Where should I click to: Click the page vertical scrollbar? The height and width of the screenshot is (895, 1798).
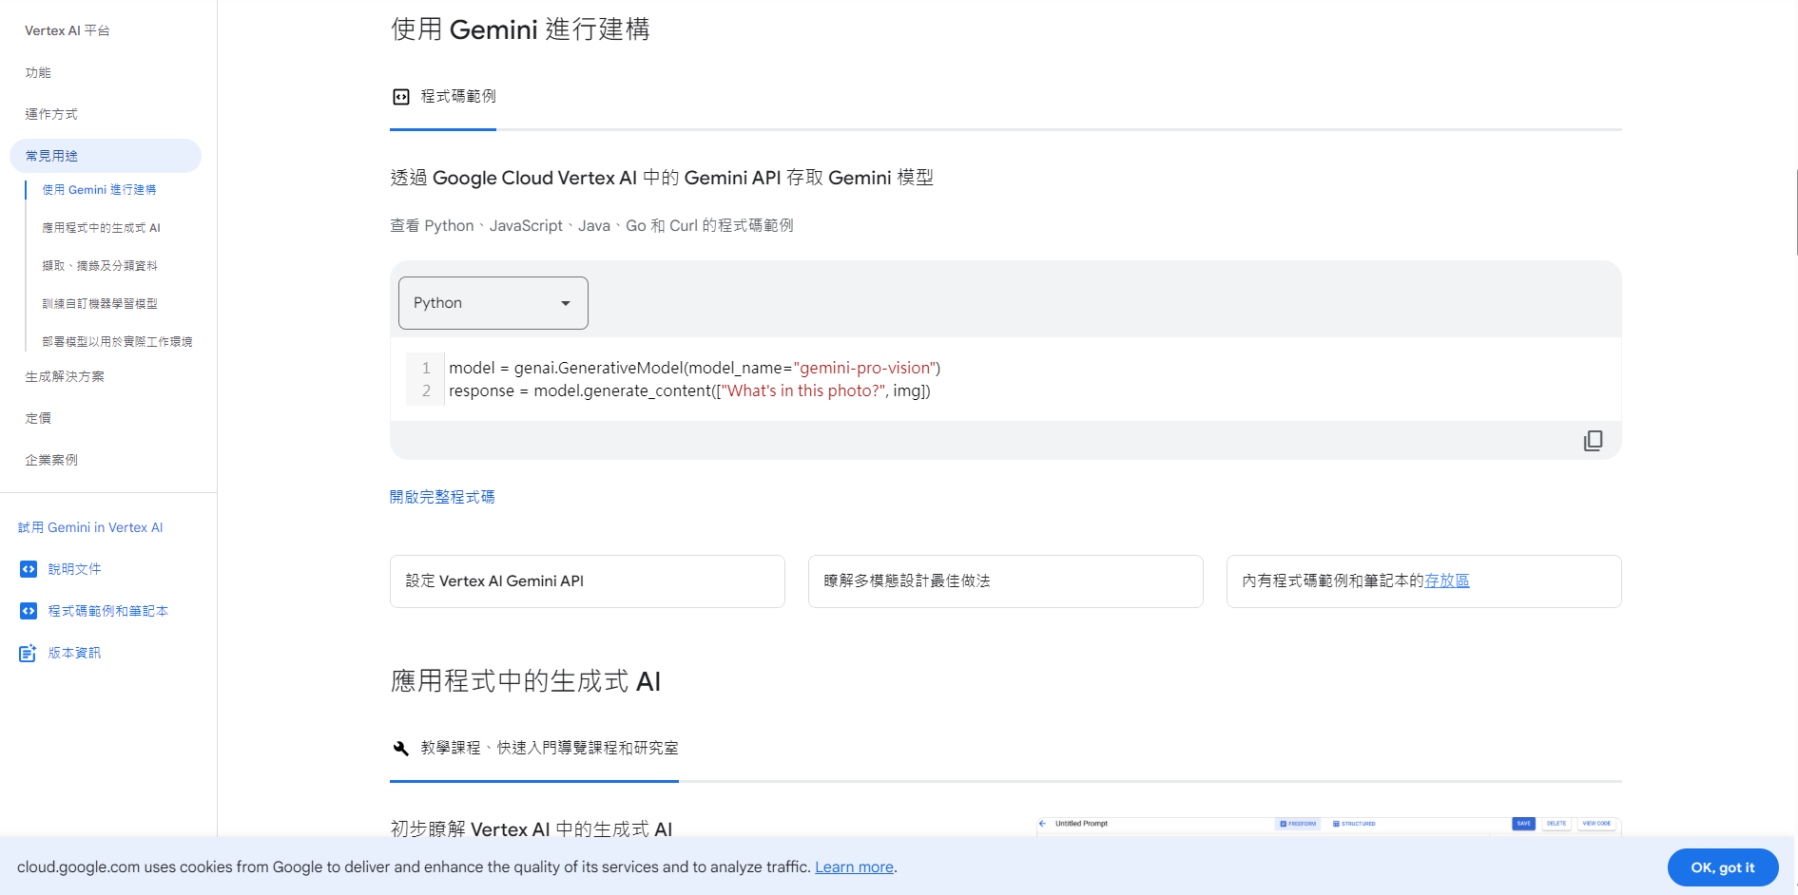click(x=1795, y=212)
